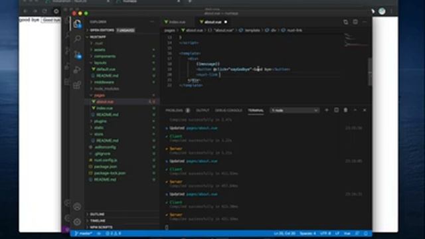Switch to the OUTPUT panel tab
This screenshot has width=425, height=239.
tap(203, 110)
